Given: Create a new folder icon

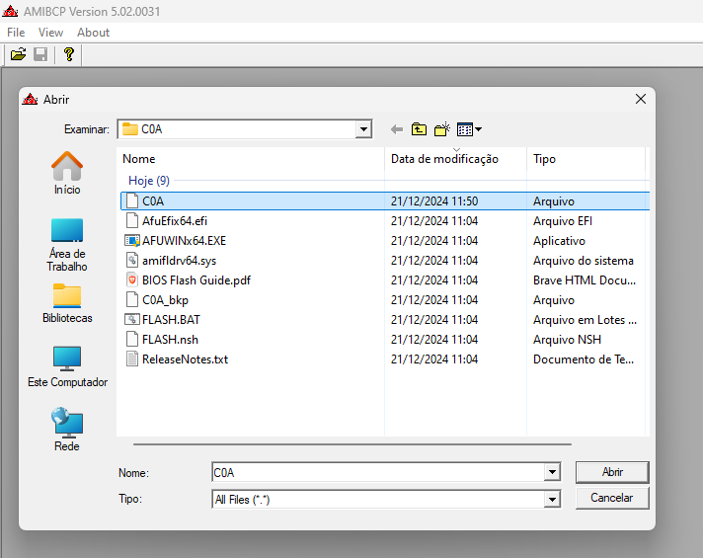Looking at the screenshot, I should (x=442, y=129).
